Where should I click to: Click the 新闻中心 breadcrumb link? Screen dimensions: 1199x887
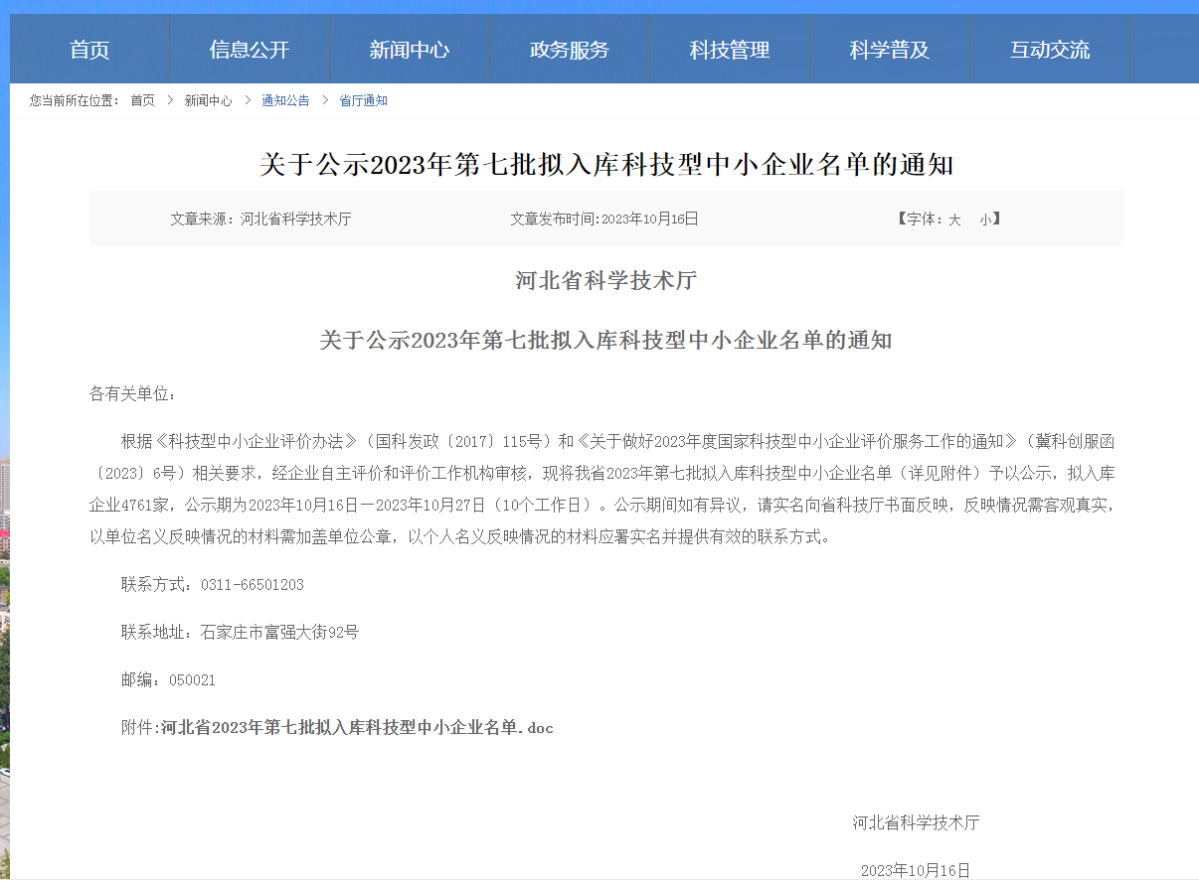pyautogui.click(x=208, y=101)
